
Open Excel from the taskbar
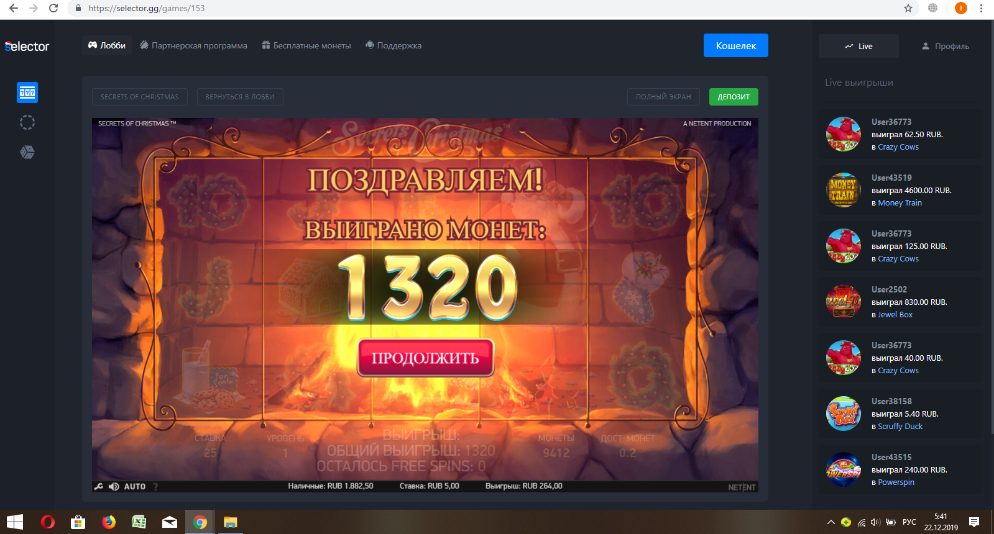[139, 522]
